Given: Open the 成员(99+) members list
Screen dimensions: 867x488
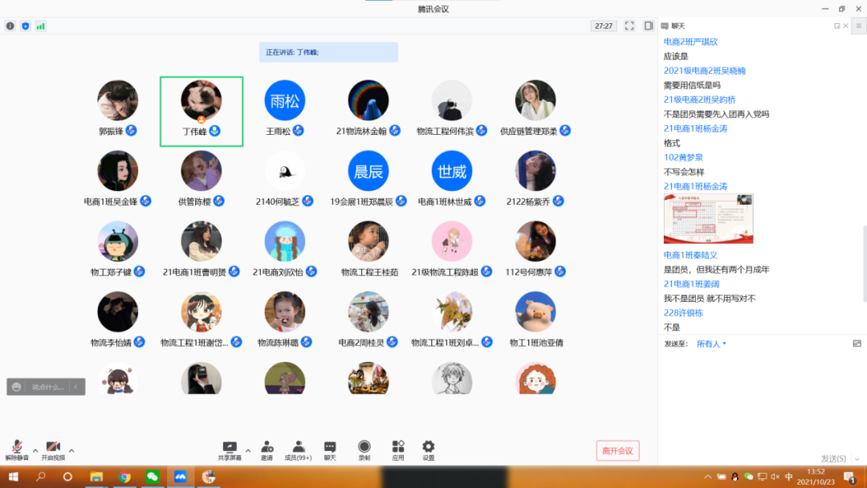Looking at the screenshot, I should pyautogui.click(x=298, y=448).
